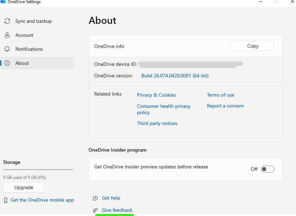This screenshot has width=296, height=216.
Task: Copy the OneDrive info
Action: click(x=253, y=46)
